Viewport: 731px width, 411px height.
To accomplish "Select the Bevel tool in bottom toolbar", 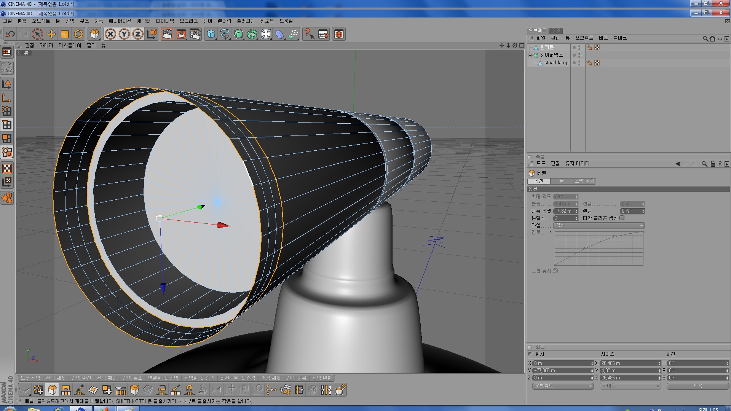I will tap(52, 390).
